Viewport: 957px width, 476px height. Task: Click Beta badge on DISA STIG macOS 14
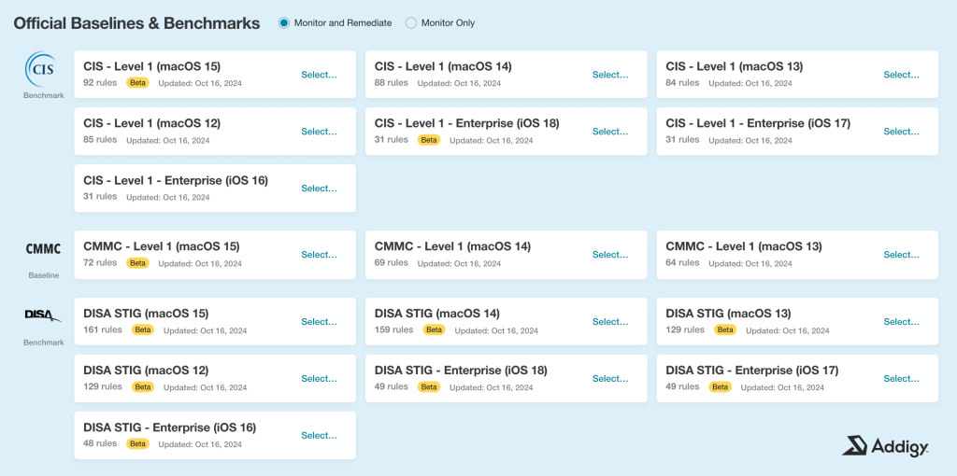click(x=434, y=330)
